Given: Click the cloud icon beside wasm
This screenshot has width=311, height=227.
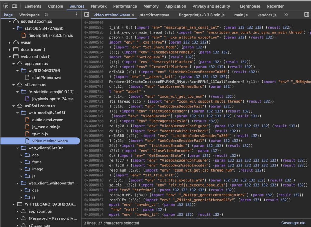Looking at the screenshot, I should 16,42.
